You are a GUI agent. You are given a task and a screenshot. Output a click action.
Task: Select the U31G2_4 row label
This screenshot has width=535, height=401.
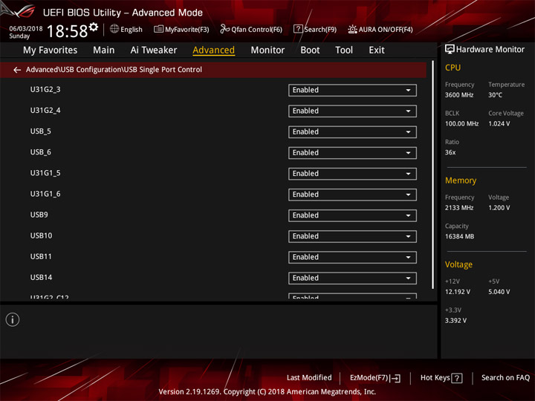(45, 110)
